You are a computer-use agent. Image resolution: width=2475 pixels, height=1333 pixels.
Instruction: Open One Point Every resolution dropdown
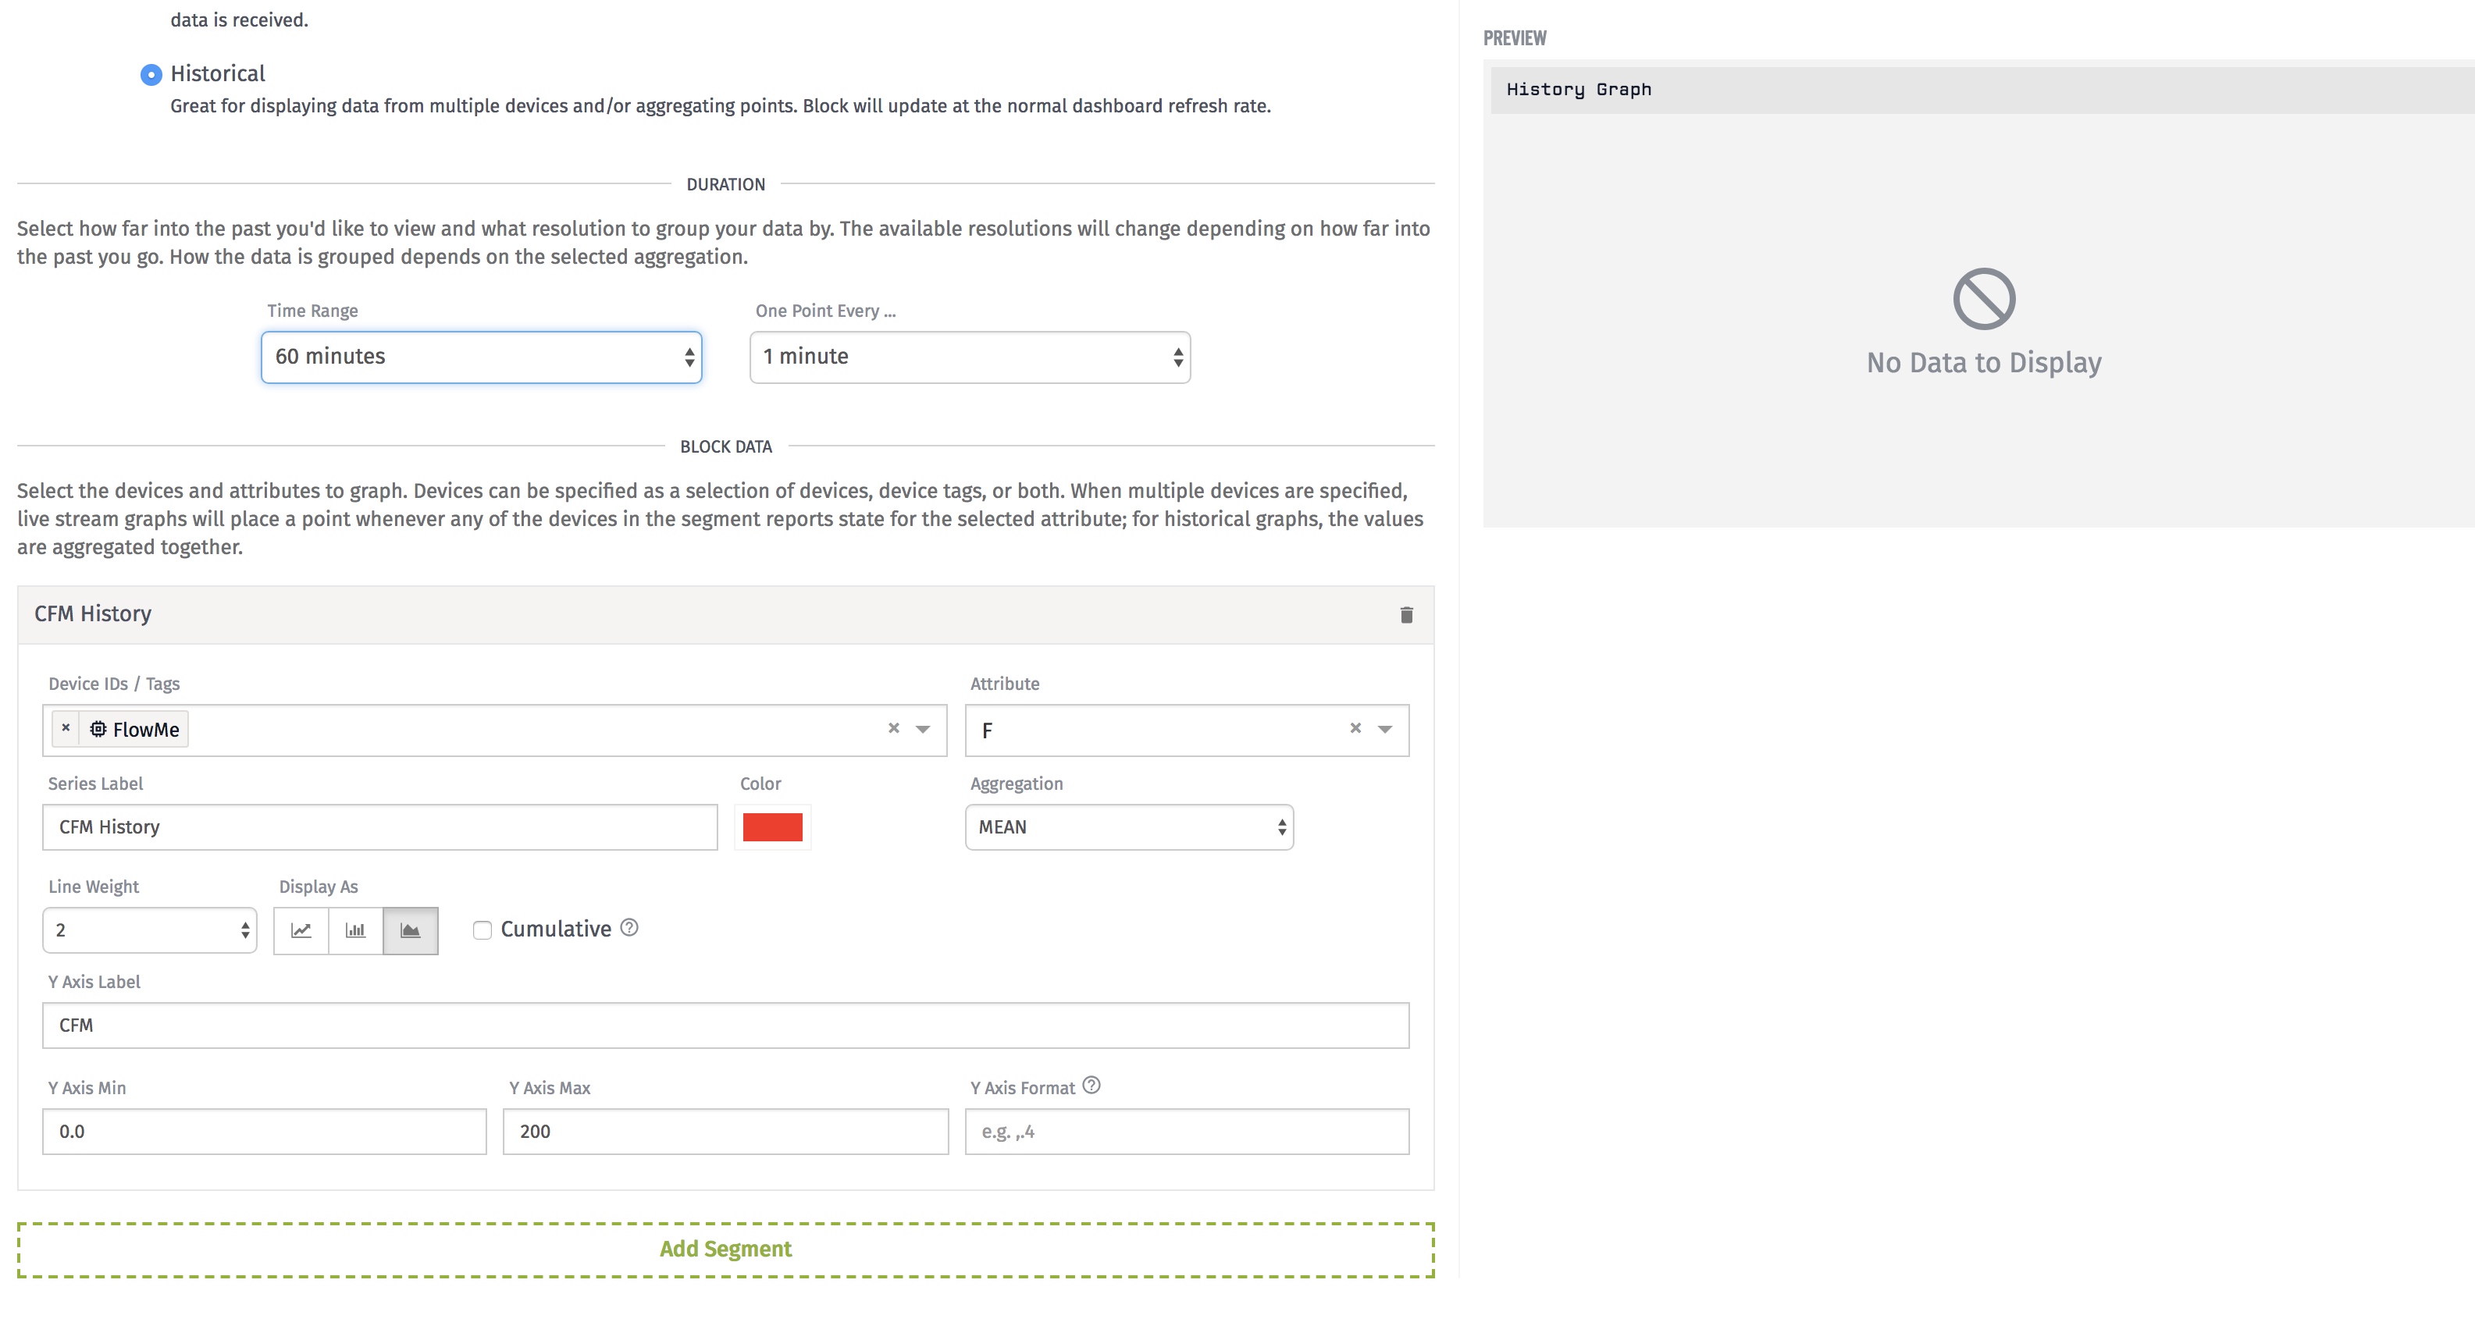(970, 357)
